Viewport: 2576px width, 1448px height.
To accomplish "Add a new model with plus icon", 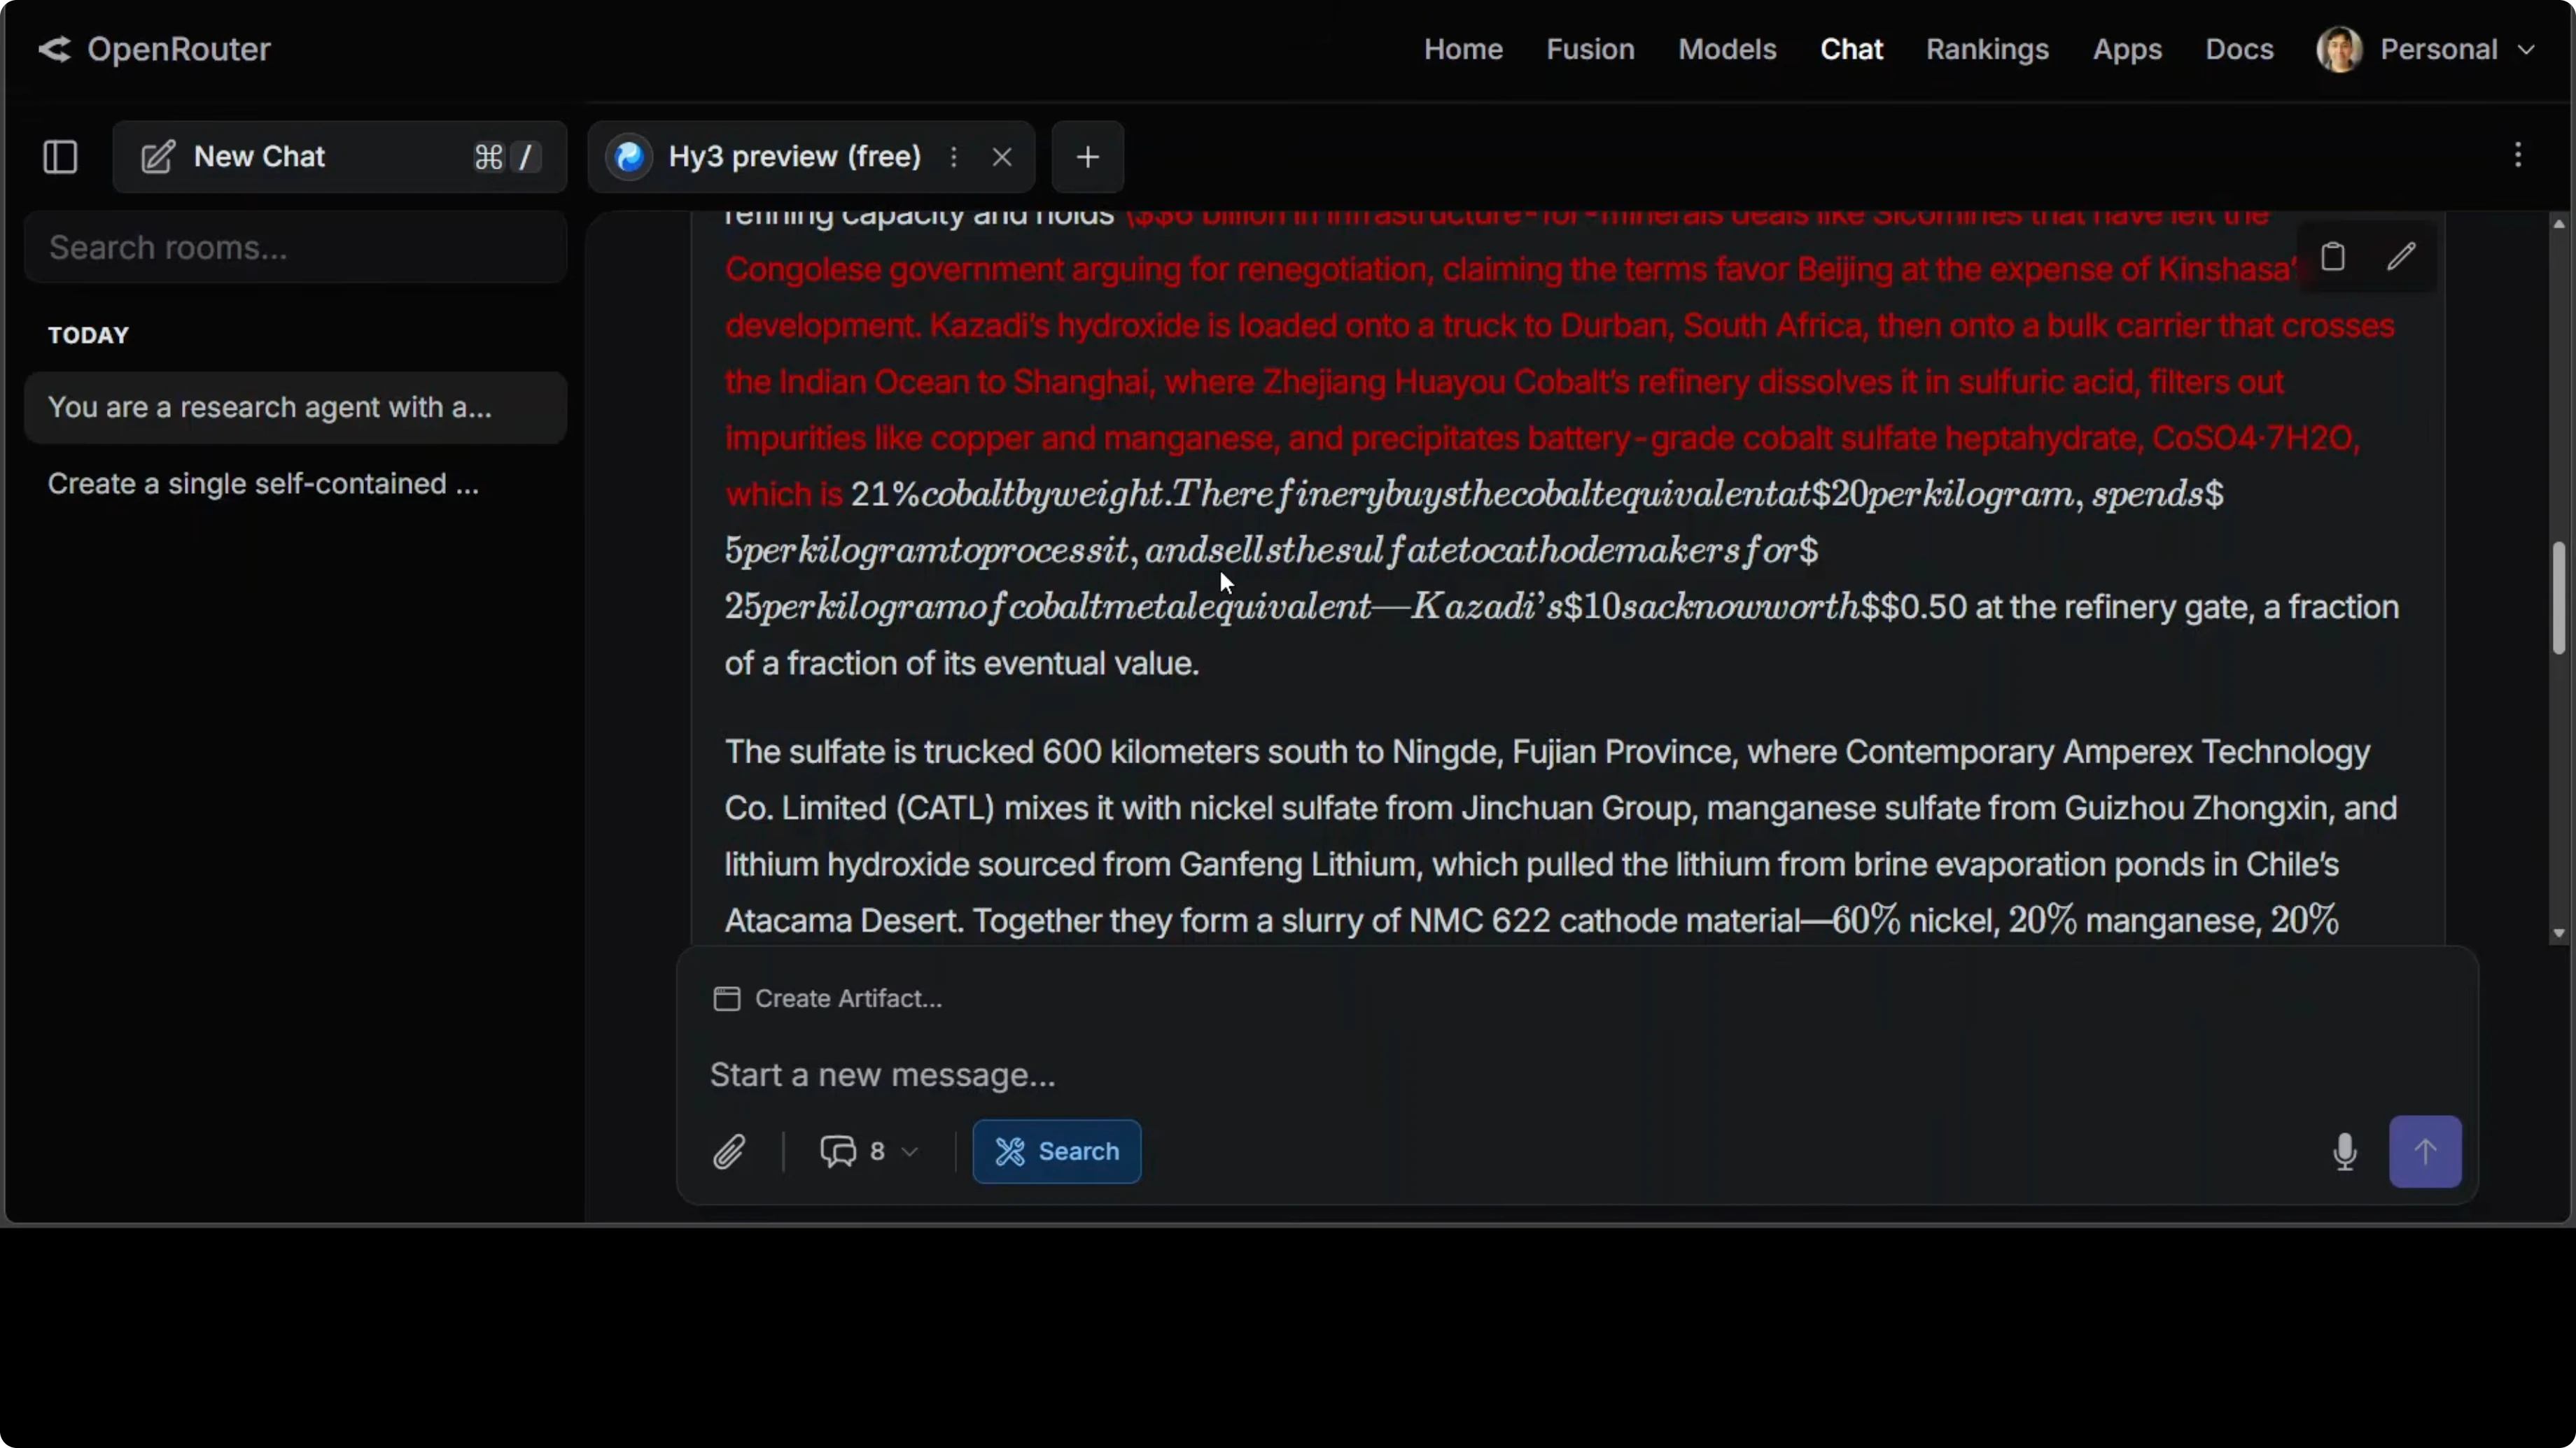I will click(1087, 157).
